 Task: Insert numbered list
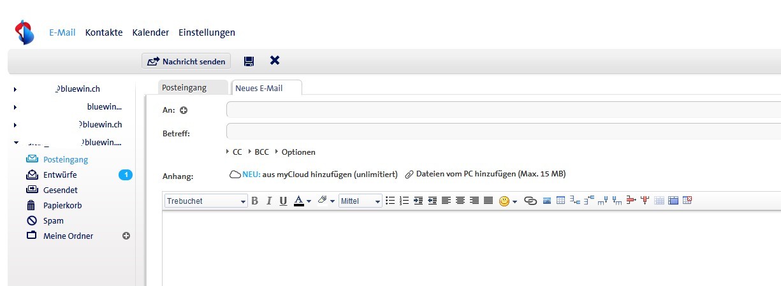click(404, 201)
